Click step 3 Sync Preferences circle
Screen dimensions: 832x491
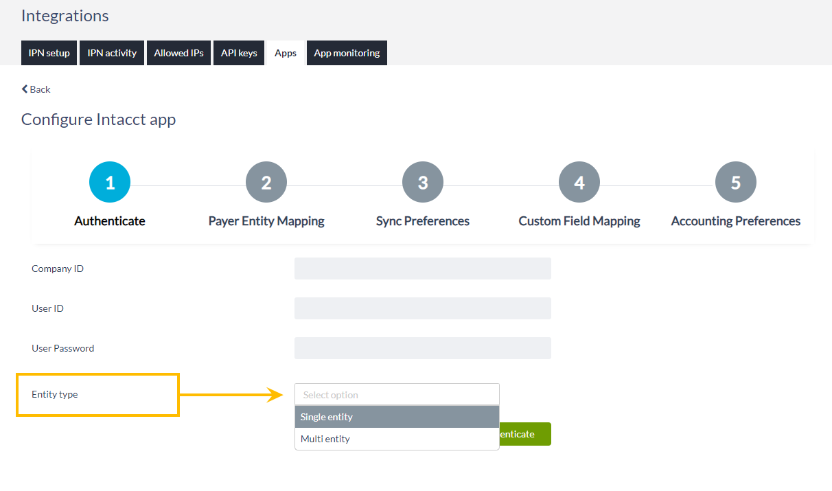point(422,181)
